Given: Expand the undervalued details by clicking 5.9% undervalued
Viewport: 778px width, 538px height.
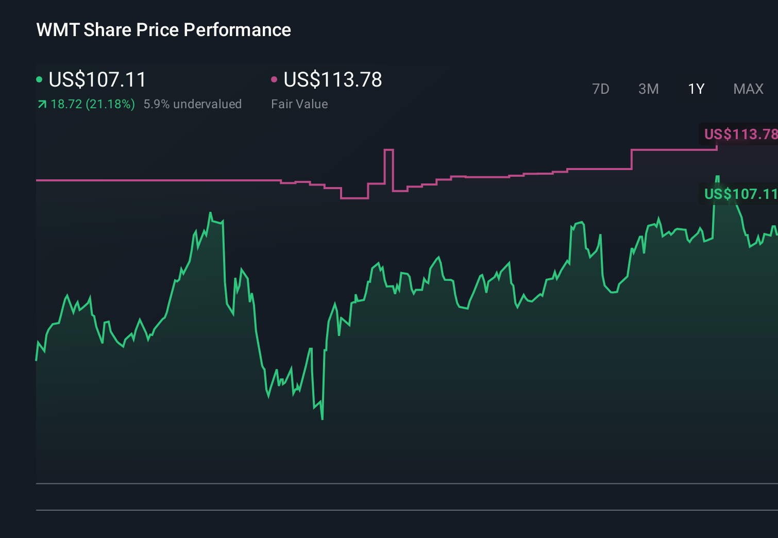Looking at the screenshot, I should (193, 104).
